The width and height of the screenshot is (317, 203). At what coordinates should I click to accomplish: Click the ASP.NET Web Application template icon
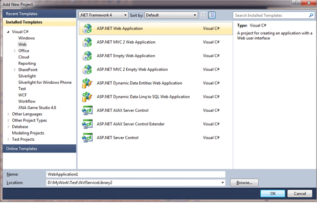pyautogui.click(x=87, y=29)
